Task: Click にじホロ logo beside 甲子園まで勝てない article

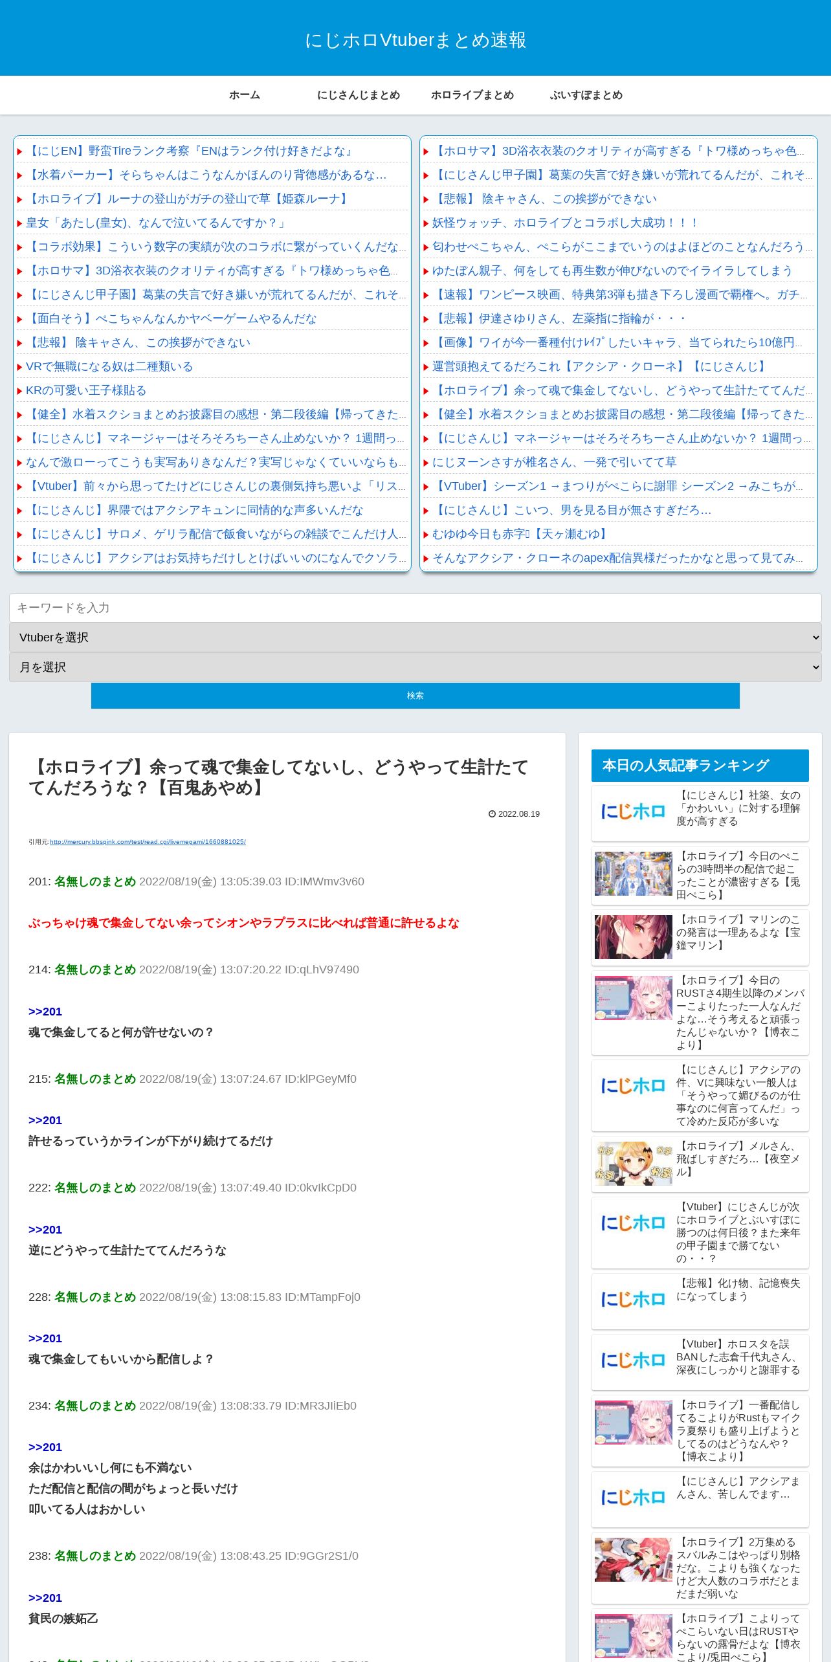Action: click(633, 1223)
